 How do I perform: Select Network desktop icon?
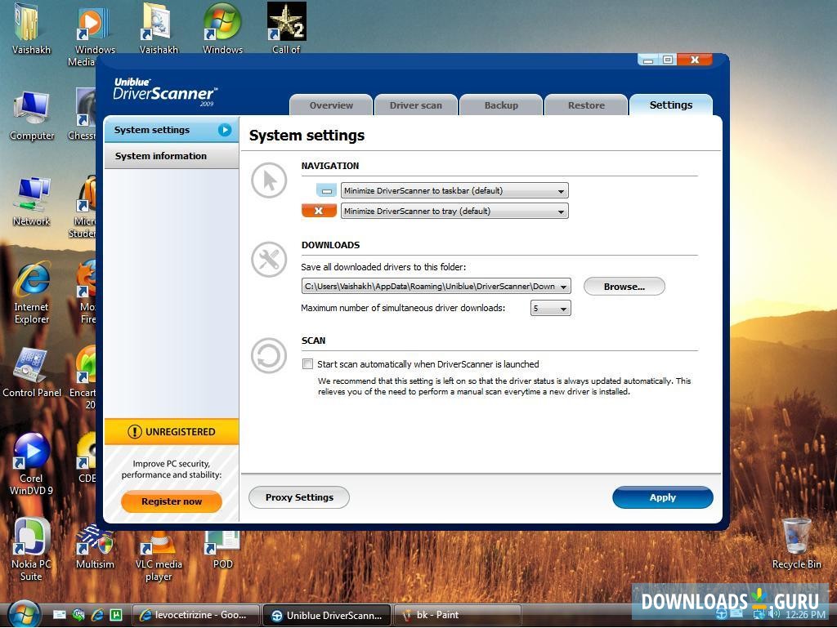[32, 202]
